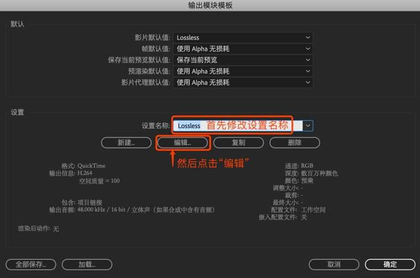420x278 pixels.
Task: Click the 复制 button
Action: [x=238, y=143]
